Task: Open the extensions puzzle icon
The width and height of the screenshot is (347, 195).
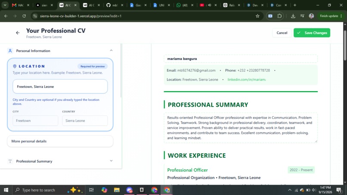Action: click(279, 16)
